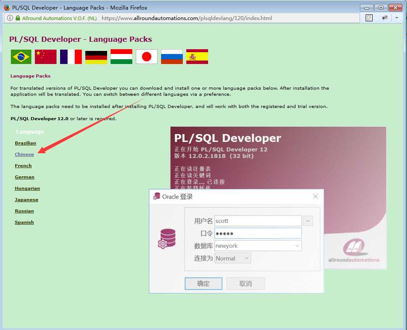Open the Japanese language pack link
407x330 pixels.
[27, 200]
